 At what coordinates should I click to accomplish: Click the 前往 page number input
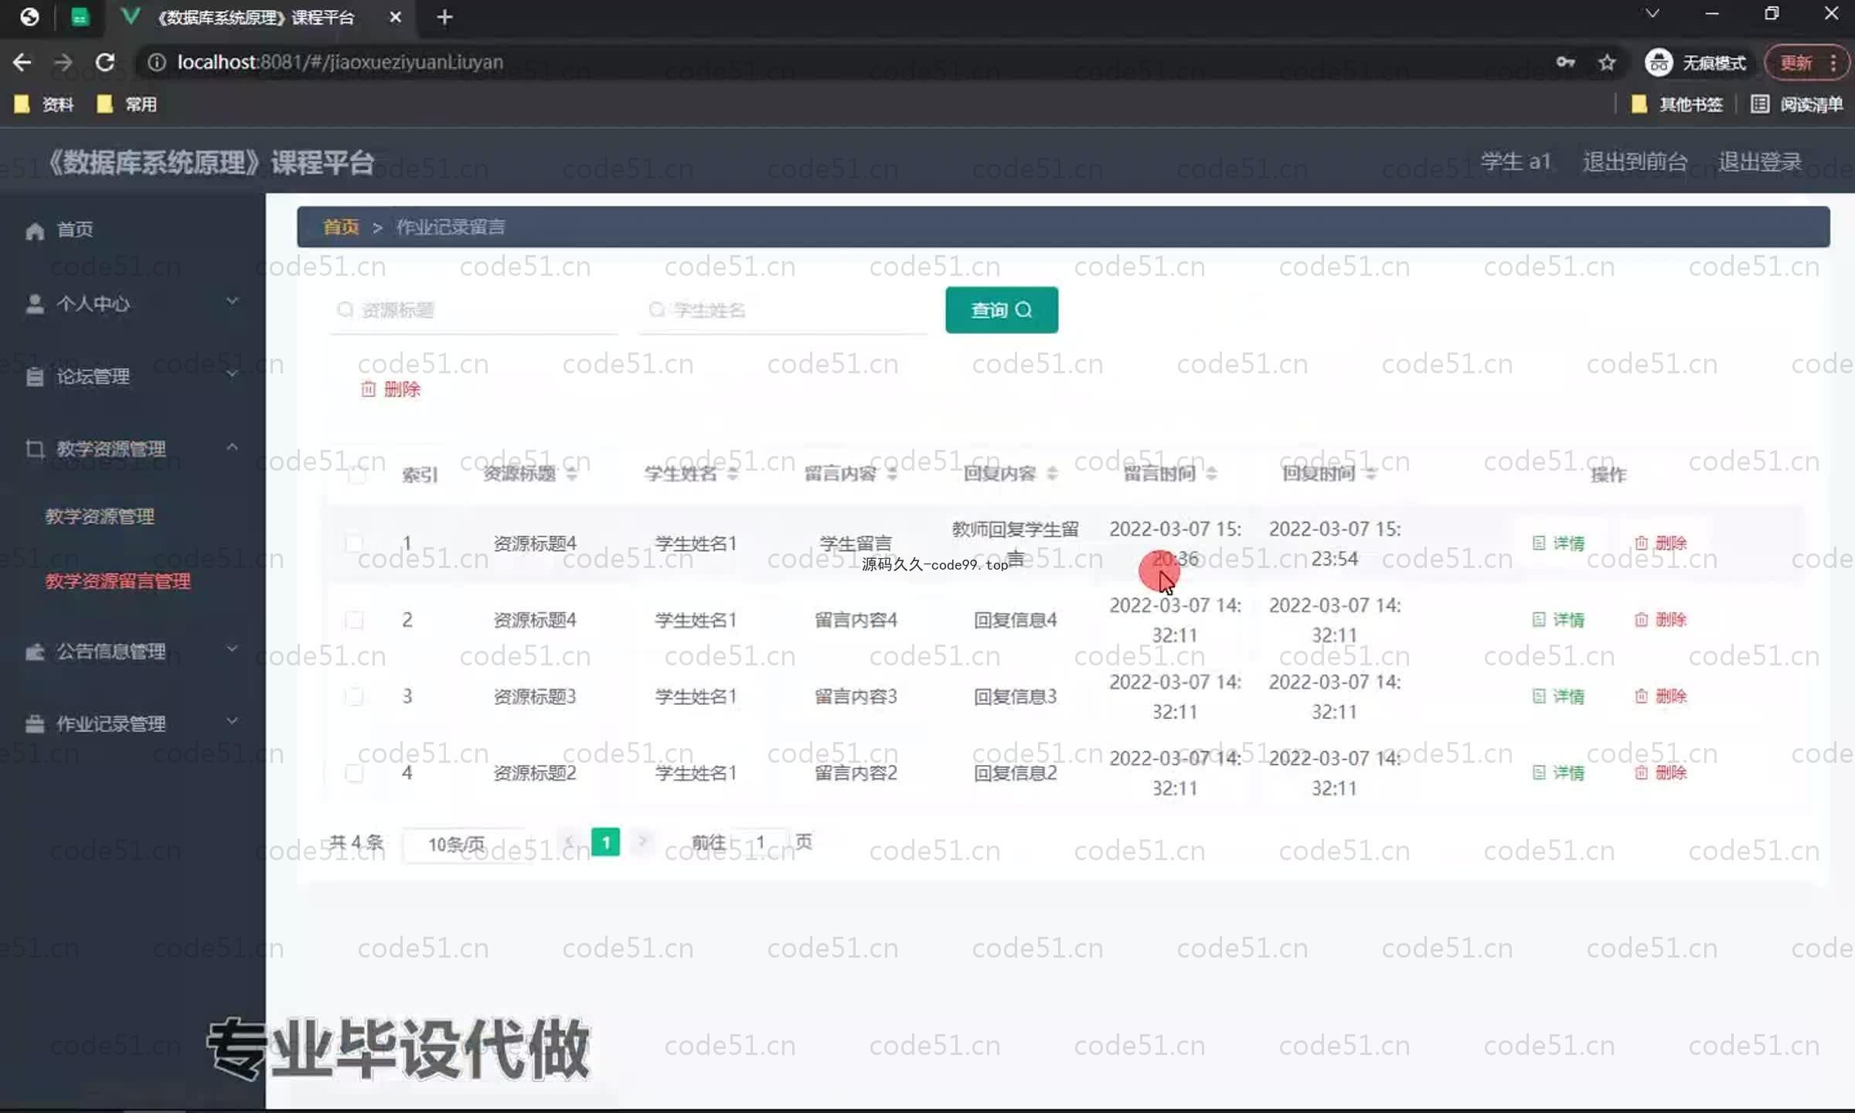click(x=761, y=842)
